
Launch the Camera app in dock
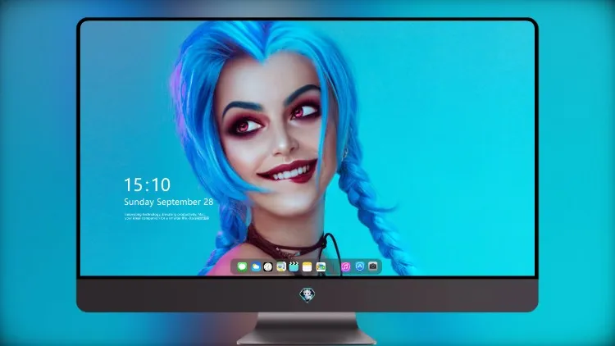pos(373,266)
